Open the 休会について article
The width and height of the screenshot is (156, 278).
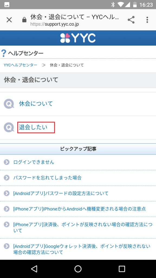36,103
